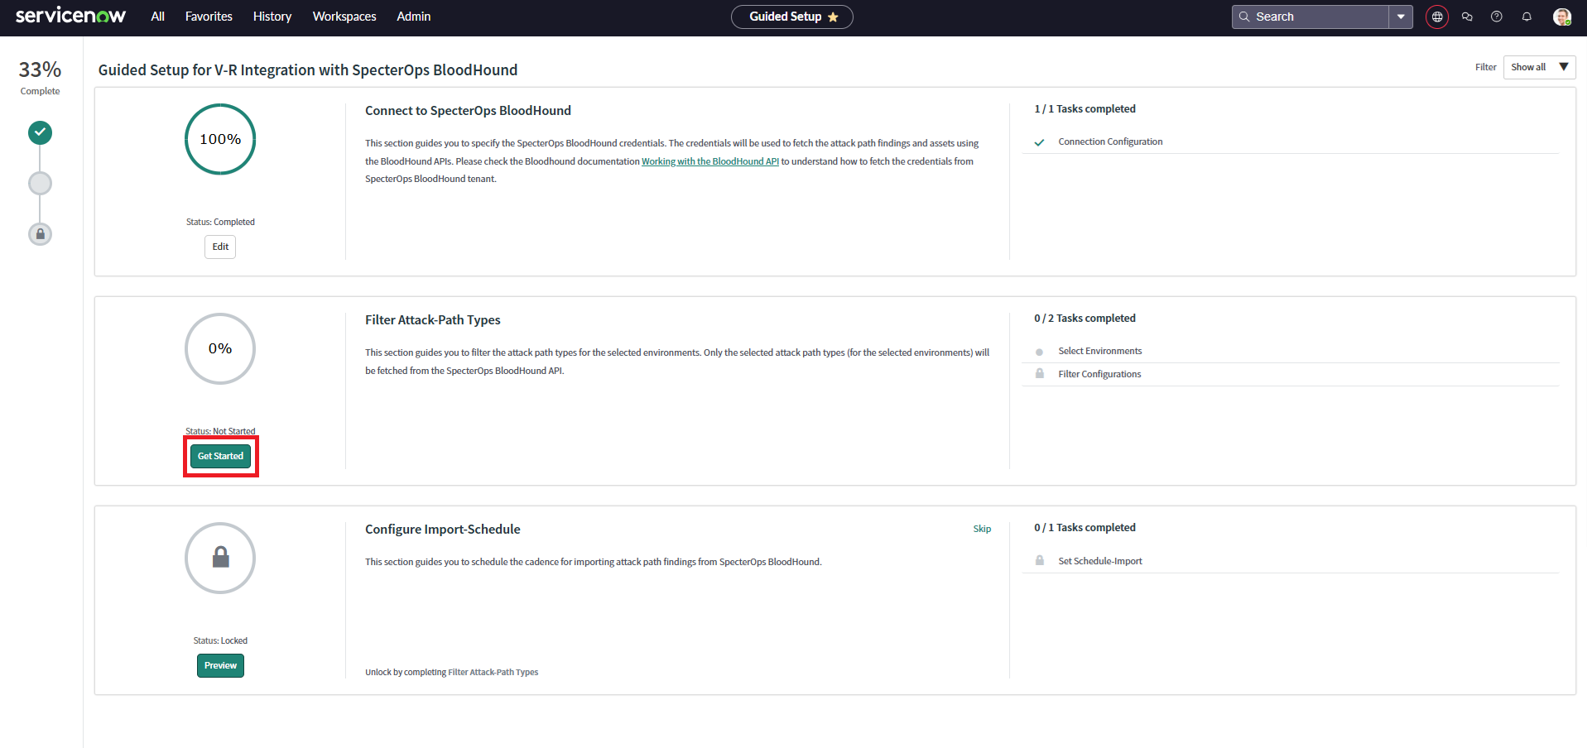Click the favorite star in Guided Setup pill
1587x748 pixels.
tap(833, 17)
